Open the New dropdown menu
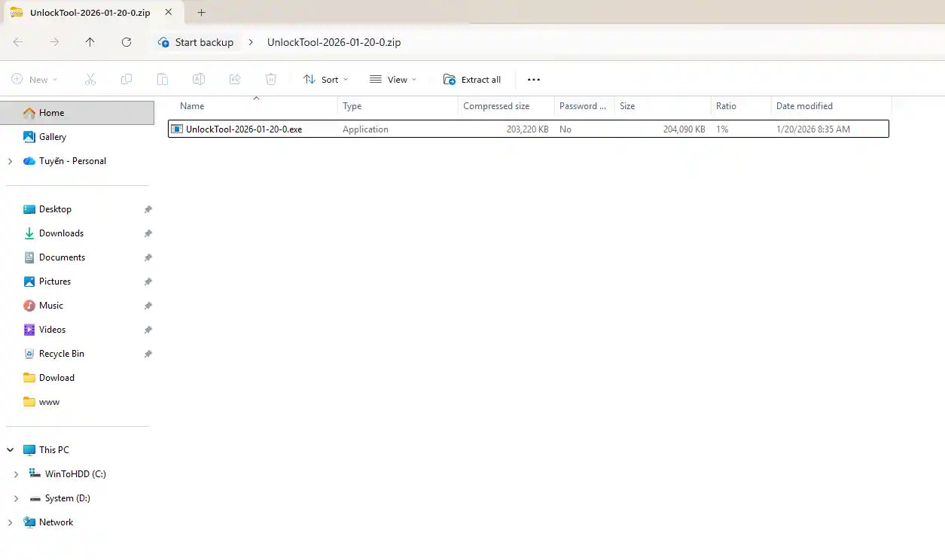The height and width of the screenshot is (560, 945). point(35,79)
